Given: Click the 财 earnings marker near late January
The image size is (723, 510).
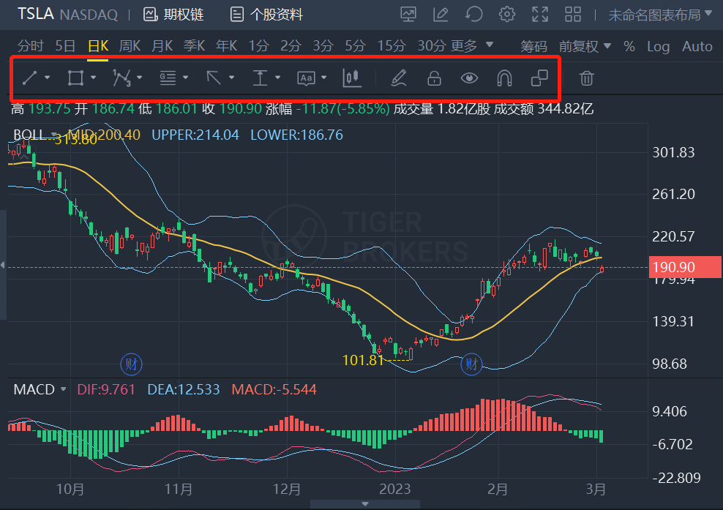Looking at the screenshot, I should (471, 364).
